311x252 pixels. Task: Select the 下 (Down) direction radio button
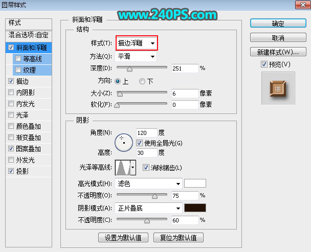pyautogui.click(x=142, y=81)
